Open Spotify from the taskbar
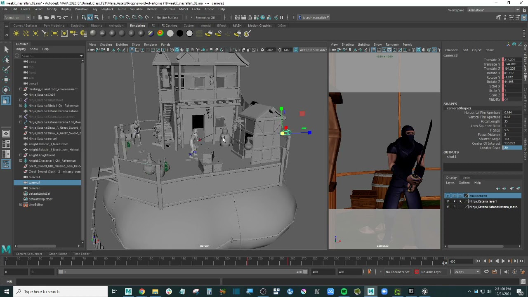The image size is (528, 297). click(x=344, y=292)
